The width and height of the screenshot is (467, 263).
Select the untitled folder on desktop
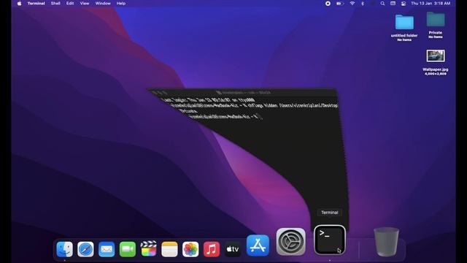pos(404,22)
